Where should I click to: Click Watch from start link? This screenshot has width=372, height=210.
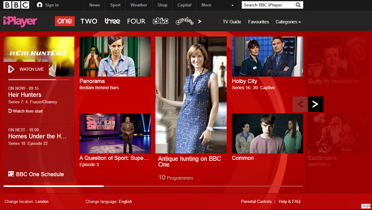point(28,111)
